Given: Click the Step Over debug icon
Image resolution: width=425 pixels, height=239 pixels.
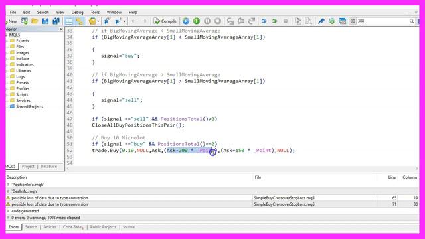Looking at the screenshot, I should (241, 21).
